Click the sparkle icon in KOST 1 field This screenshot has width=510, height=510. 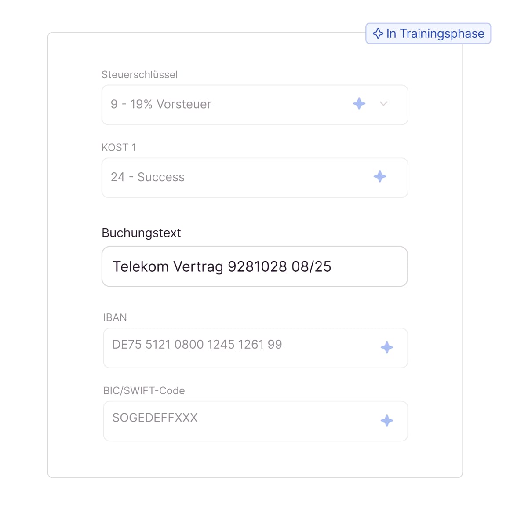(380, 177)
